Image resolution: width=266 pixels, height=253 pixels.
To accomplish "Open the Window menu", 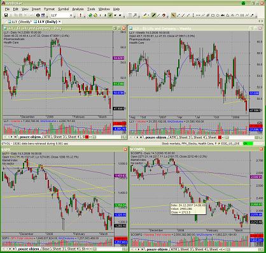I will 104,9.
